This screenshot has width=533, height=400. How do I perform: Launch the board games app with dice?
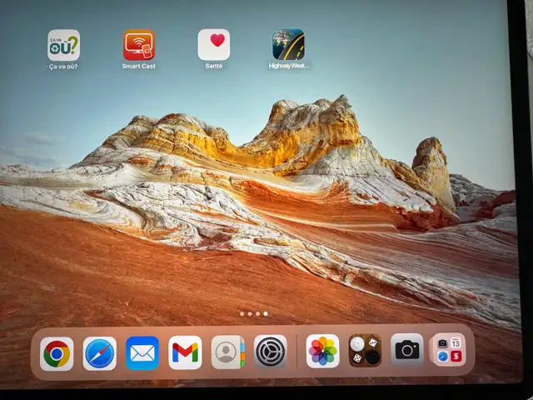pyautogui.click(x=365, y=350)
